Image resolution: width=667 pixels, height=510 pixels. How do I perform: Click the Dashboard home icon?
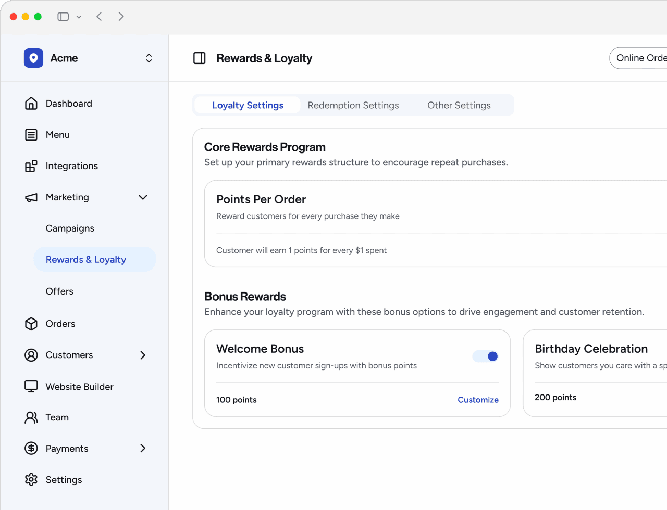point(31,104)
